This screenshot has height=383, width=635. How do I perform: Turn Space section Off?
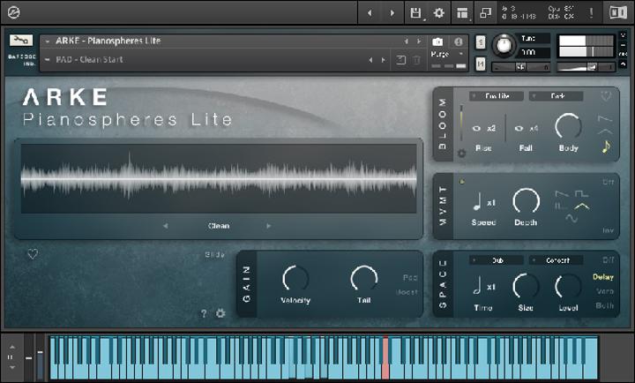coord(608,259)
